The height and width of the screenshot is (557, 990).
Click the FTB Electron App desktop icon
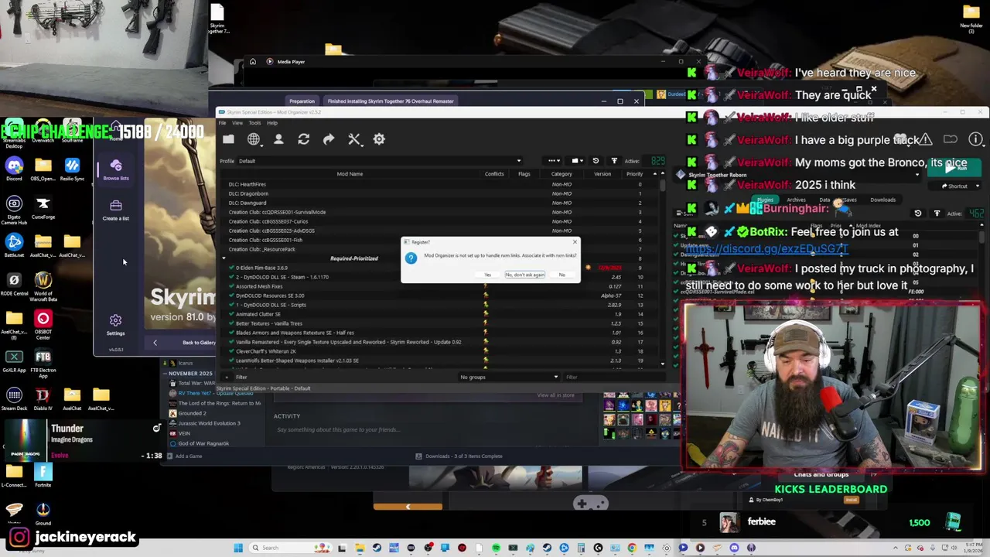click(43, 362)
